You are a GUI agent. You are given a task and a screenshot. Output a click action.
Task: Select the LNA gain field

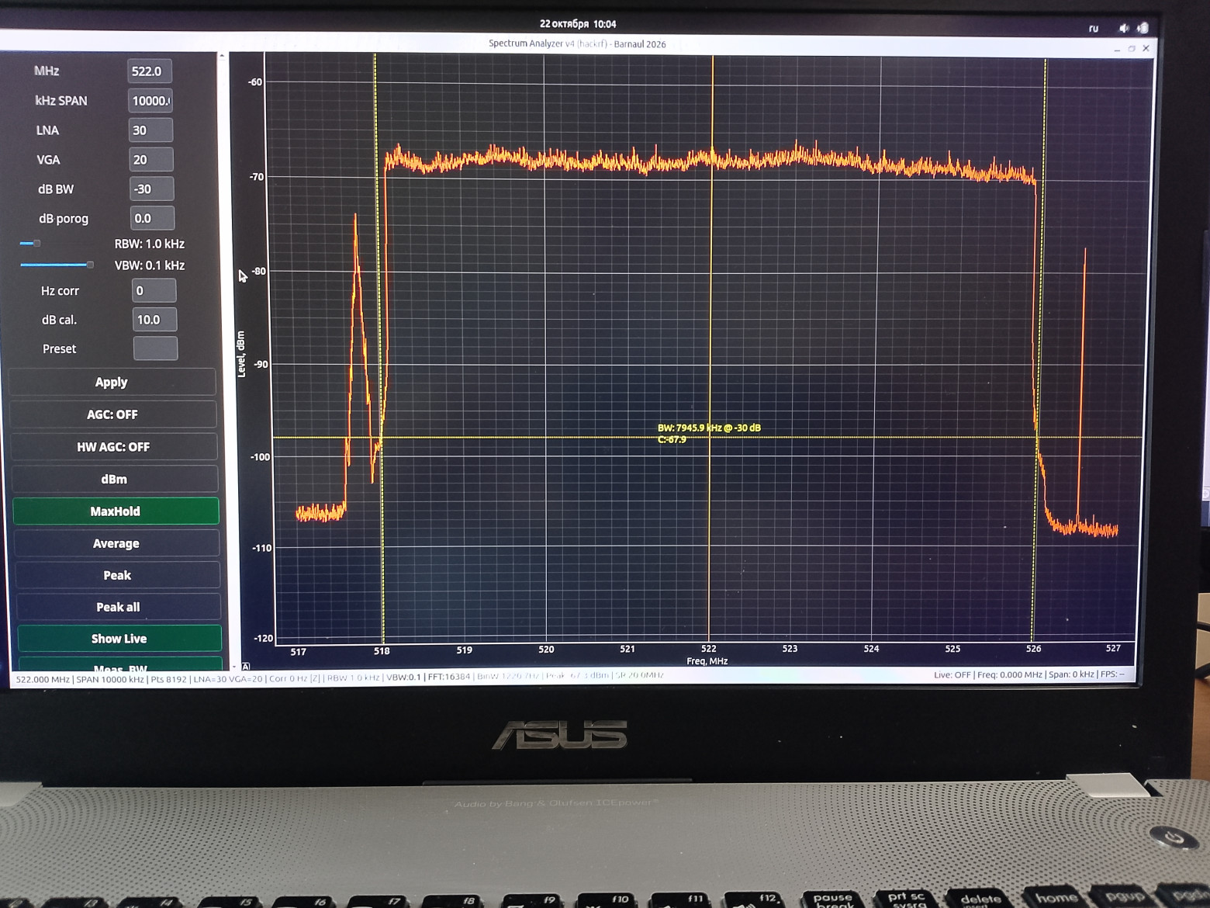[150, 130]
